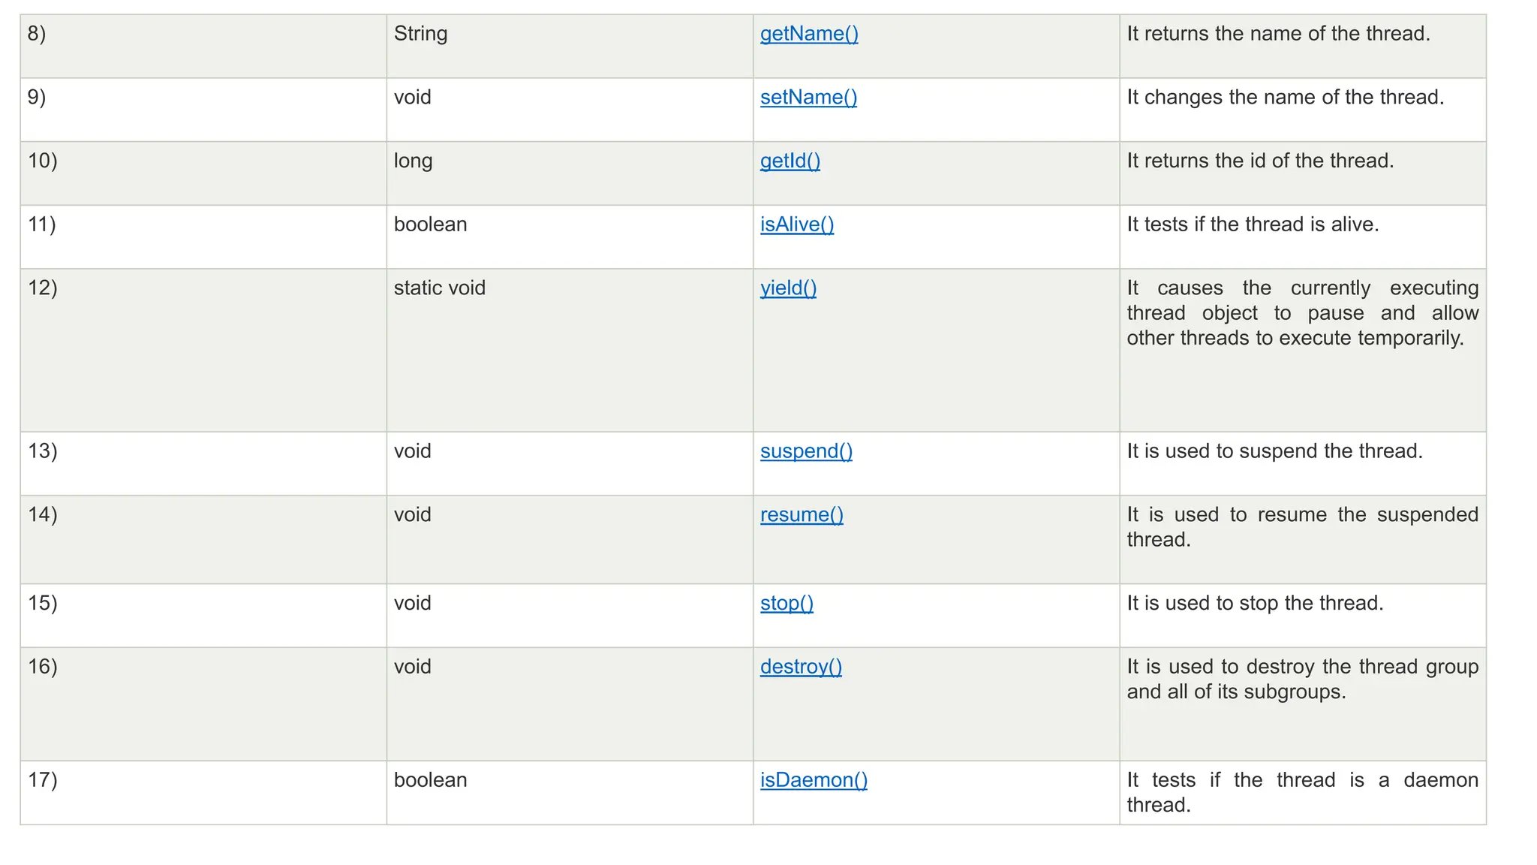This screenshot has width=1537, height=865.
Task: Select description 'It tests if the thread is alive.'
Action: point(1253,225)
